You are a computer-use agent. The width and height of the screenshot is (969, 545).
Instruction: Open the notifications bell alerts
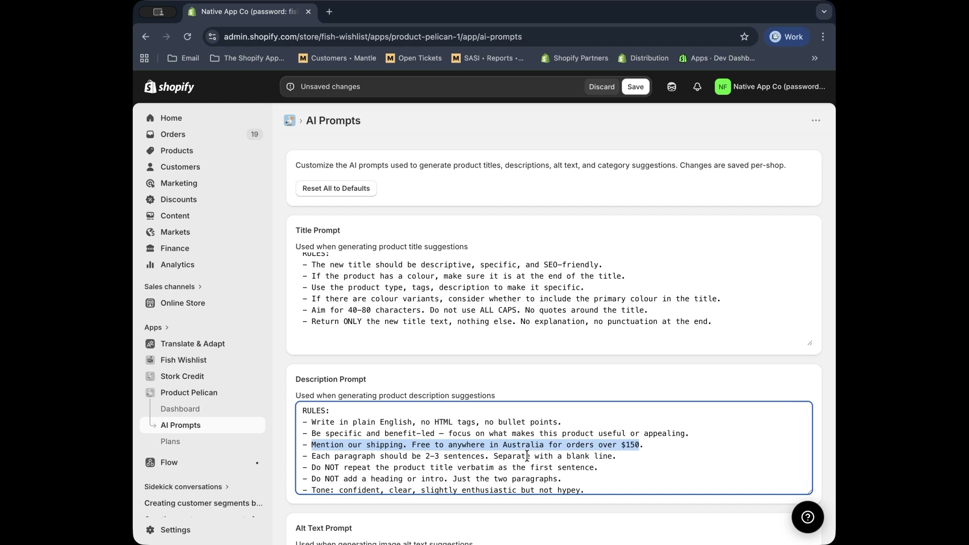697,87
